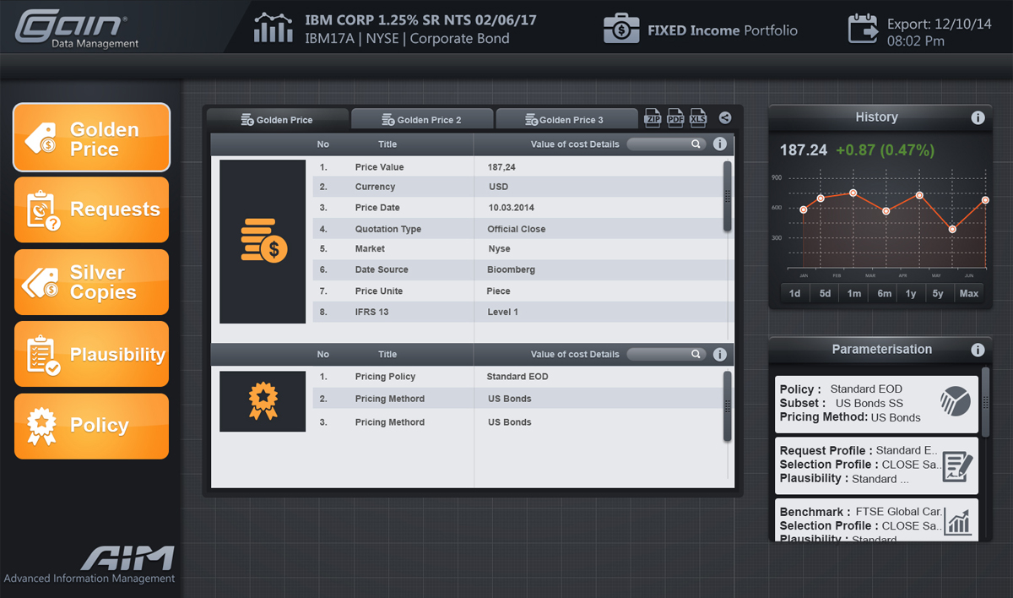This screenshot has width=1013, height=598.
Task: Click the gold coins price thumbnail
Action: tap(263, 242)
